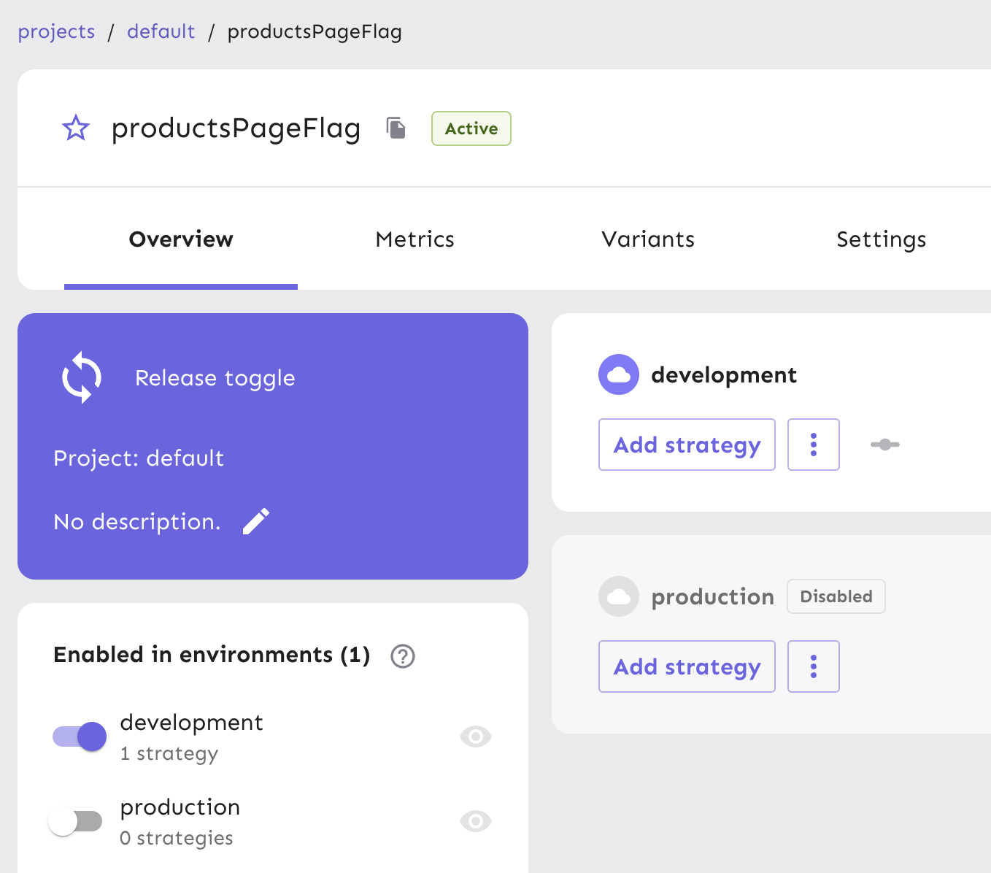Enable the production environment toggle
The image size is (991, 873).
click(76, 821)
